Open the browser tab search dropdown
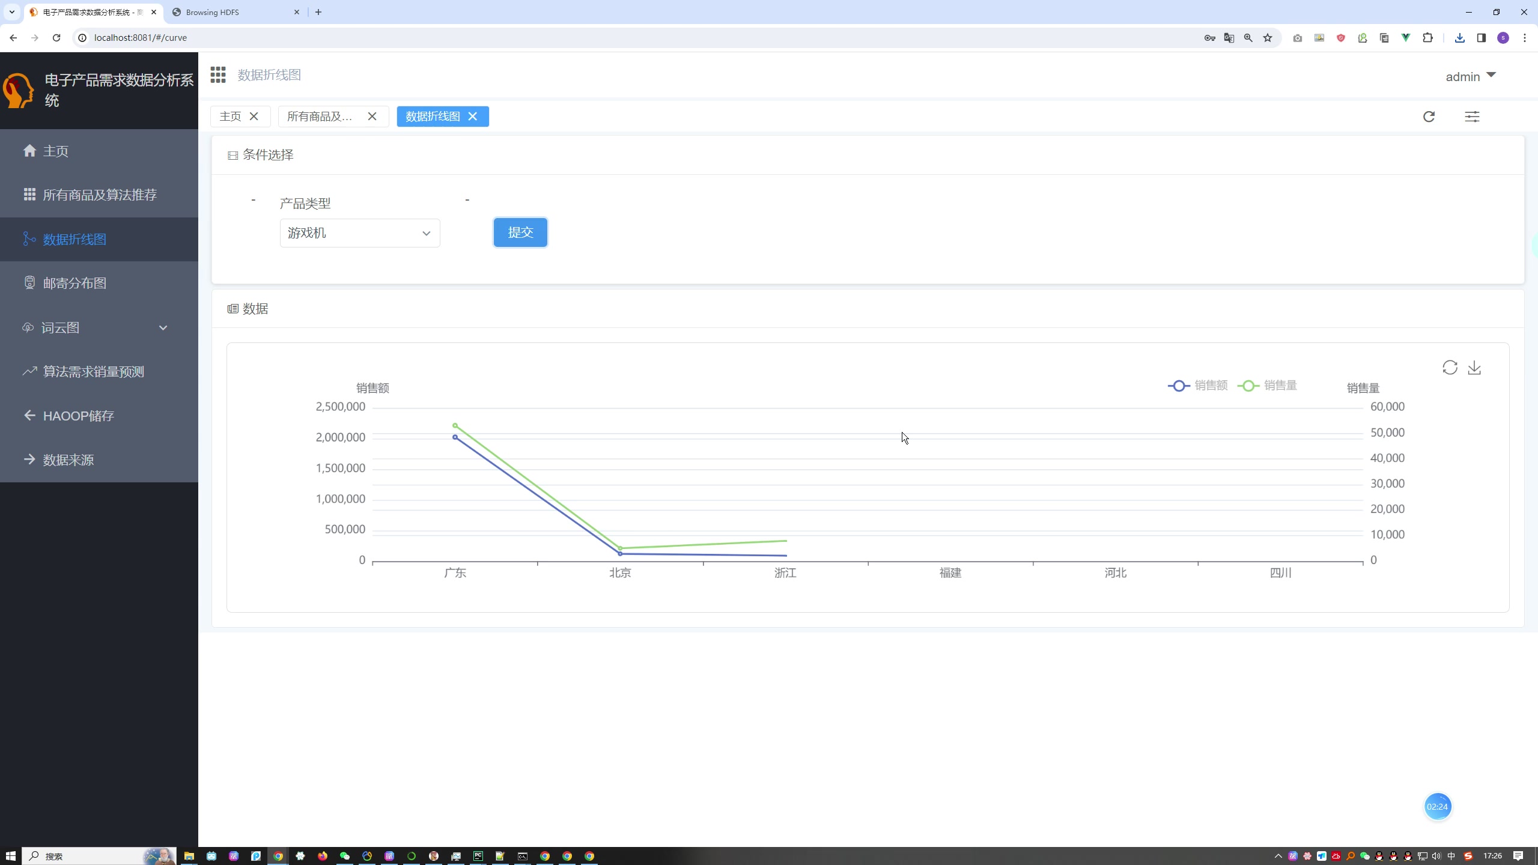The image size is (1538, 865). [x=11, y=12]
